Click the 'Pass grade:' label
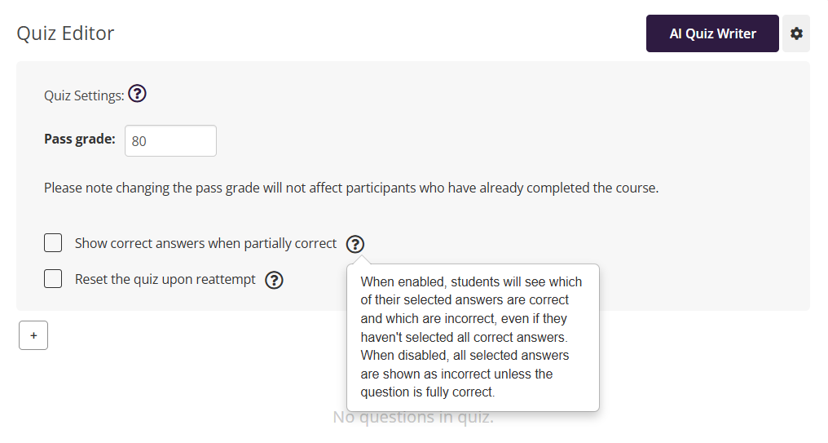Image resolution: width=828 pixels, height=443 pixels. click(x=80, y=140)
